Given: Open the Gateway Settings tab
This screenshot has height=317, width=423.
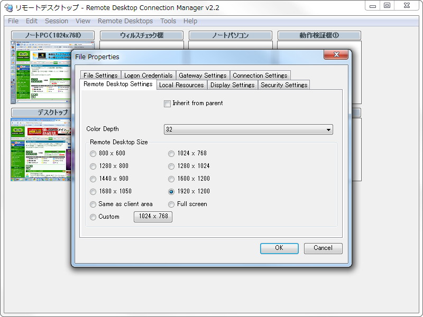Looking at the screenshot, I should [x=203, y=75].
